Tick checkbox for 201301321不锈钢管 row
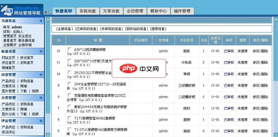Viewport: 278px width, 137px height. 69,72
